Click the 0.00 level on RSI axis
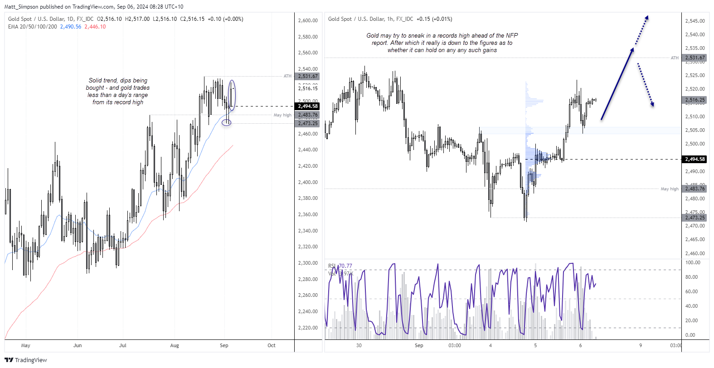This screenshot has height=368, width=714. [x=690, y=335]
